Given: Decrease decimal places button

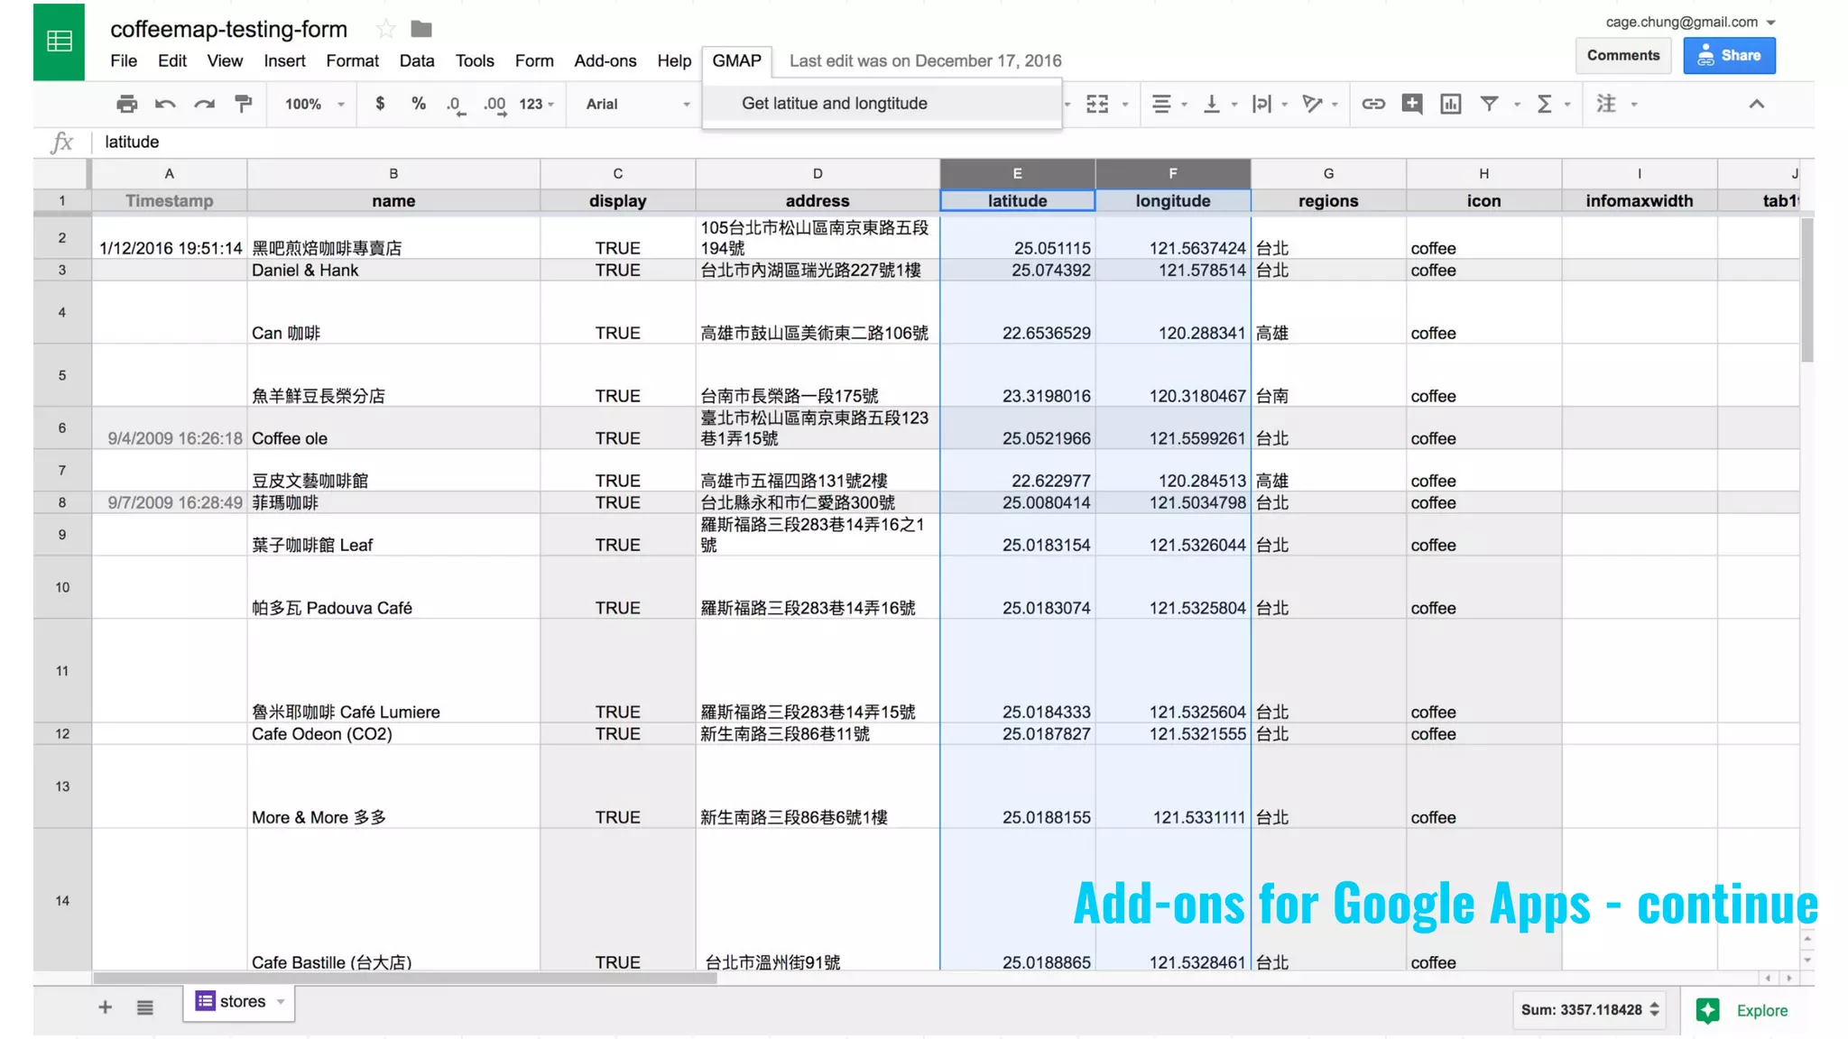Looking at the screenshot, I should (456, 105).
